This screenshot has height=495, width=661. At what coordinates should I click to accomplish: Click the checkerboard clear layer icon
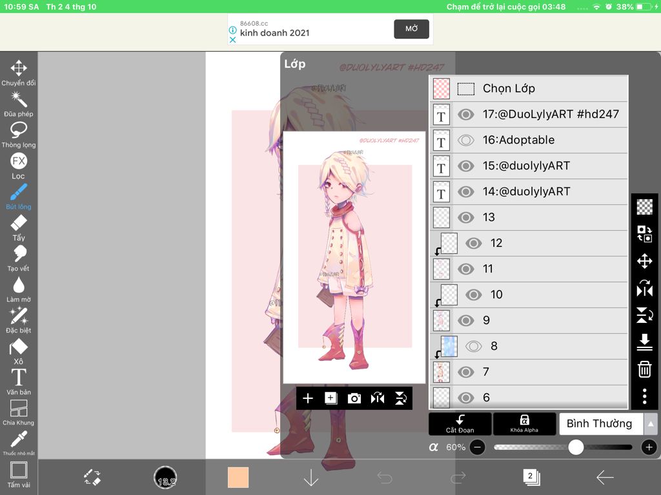(645, 207)
